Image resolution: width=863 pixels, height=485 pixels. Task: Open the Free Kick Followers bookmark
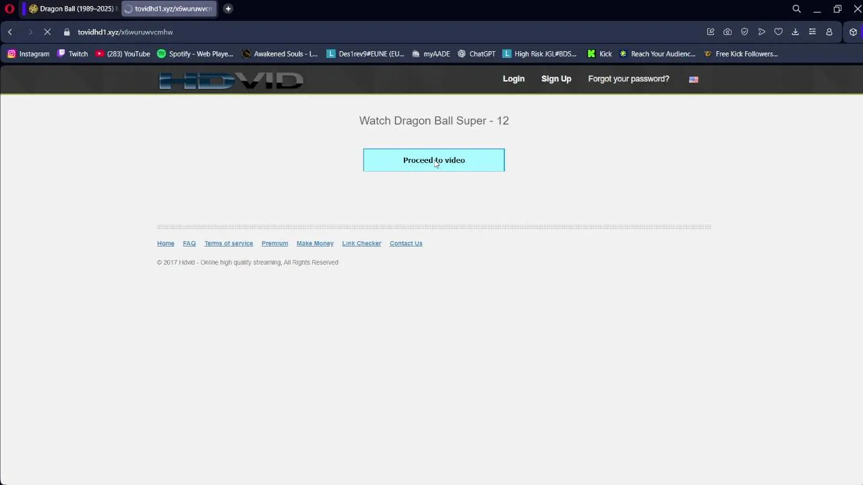pos(741,54)
